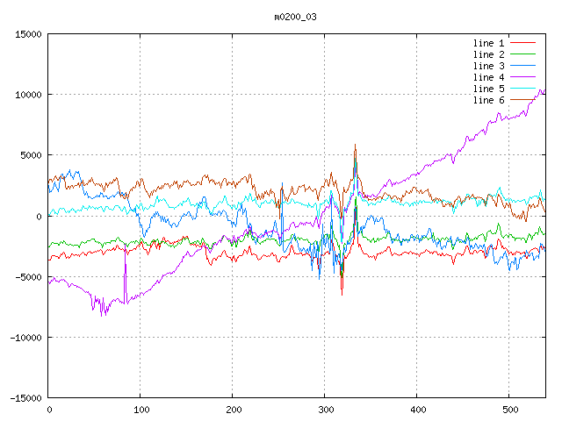Click the -15000 y-axis tick label
562x421 pixels.
[x=25, y=397]
